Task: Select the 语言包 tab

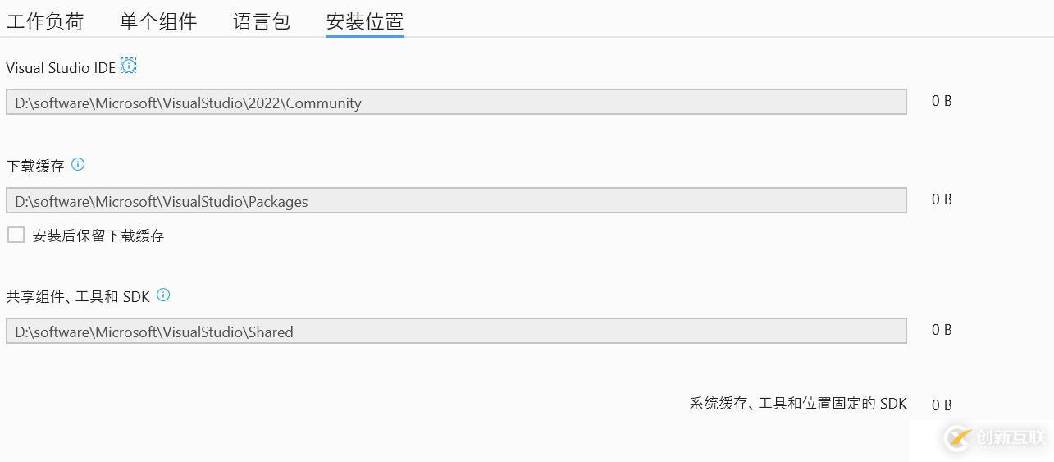Action: coord(262,21)
